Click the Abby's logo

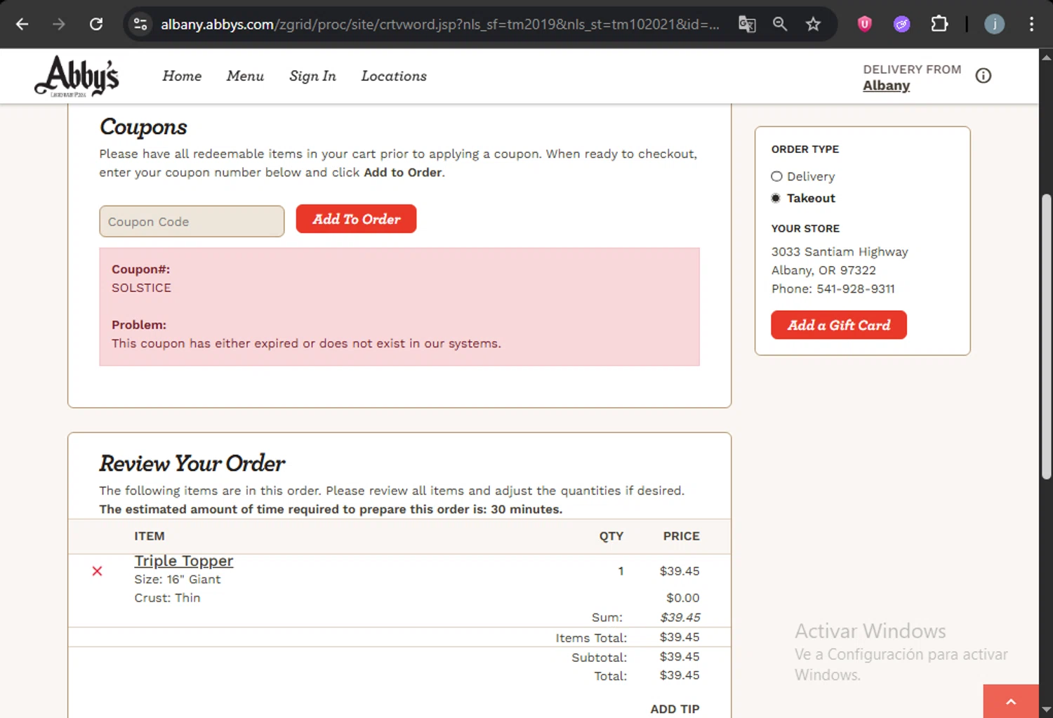click(x=77, y=76)
